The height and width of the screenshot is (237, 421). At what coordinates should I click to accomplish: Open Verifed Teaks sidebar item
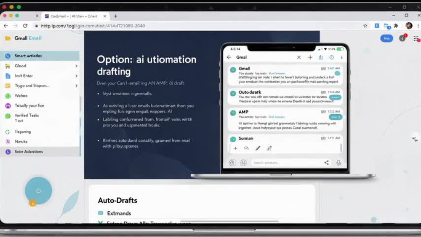point(40,118)
